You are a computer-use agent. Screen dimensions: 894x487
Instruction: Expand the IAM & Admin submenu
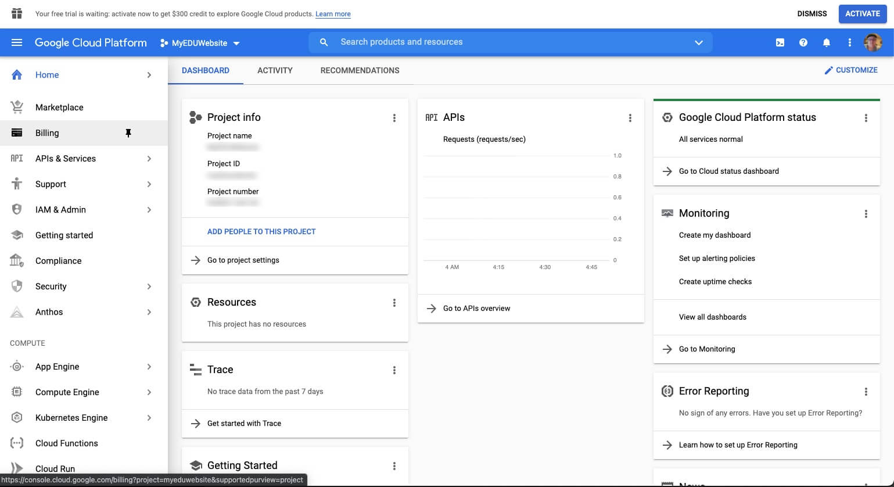click(x=149, y=210)
